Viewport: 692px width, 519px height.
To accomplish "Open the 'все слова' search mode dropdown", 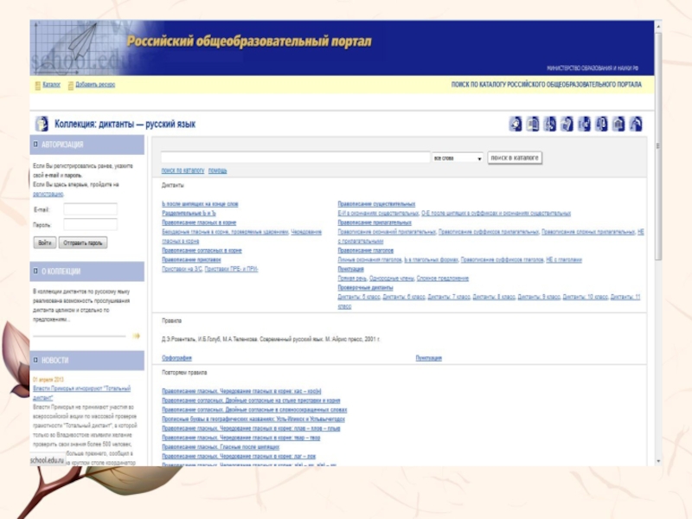I will point(458,158).
